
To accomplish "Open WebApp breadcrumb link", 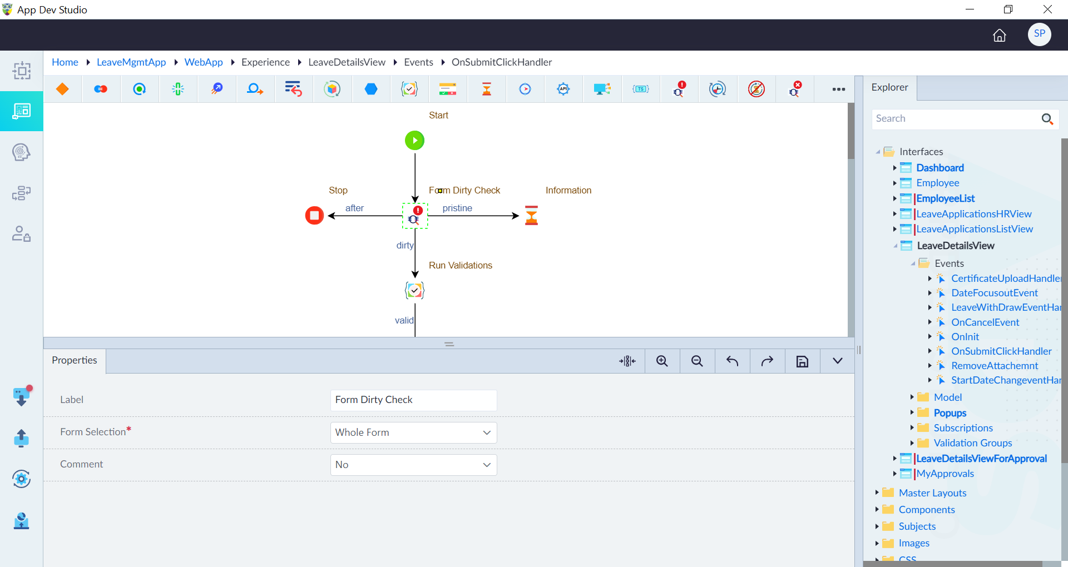I will click(204, 62).
